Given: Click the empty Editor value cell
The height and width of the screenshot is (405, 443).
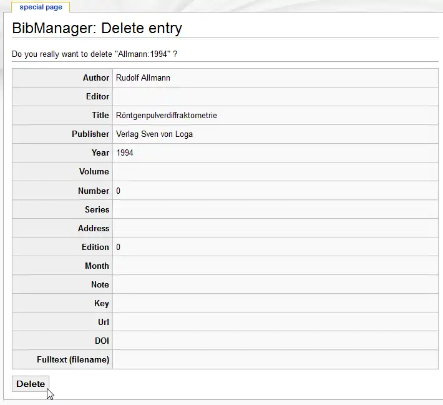Looking at the screenshot, I should 275,97.
